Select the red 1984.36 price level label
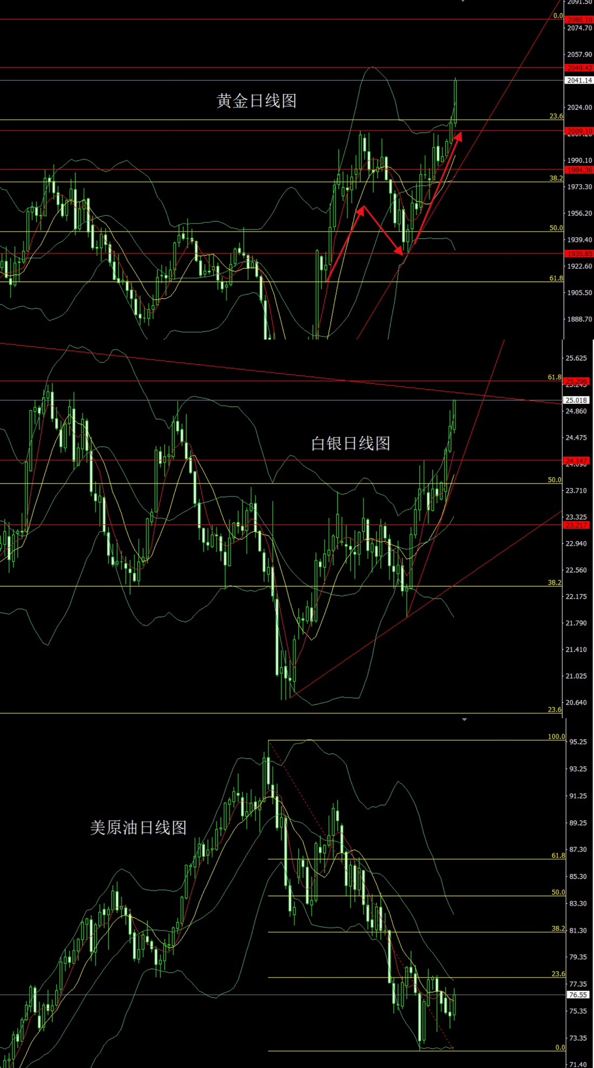 [579, 170]
